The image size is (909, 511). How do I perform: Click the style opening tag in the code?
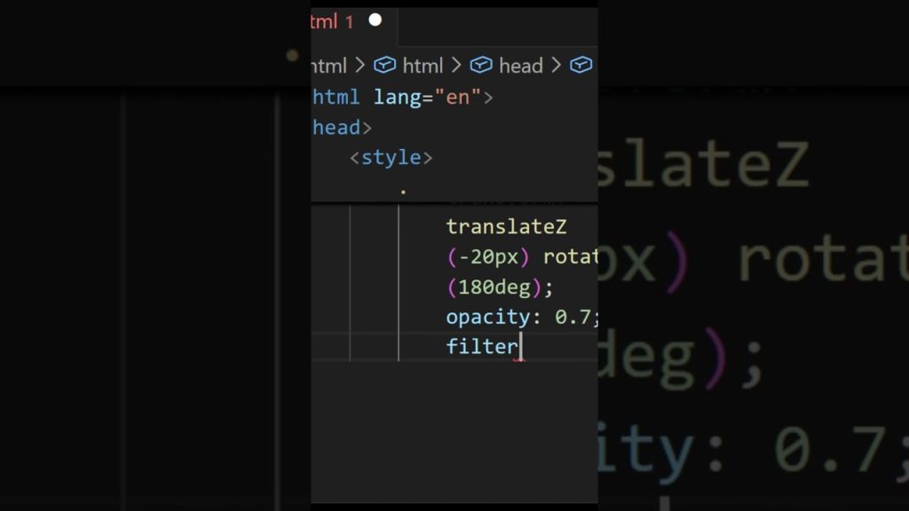(391, 158)
